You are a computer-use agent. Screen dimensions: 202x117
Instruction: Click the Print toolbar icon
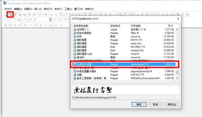click(x=40, y=14)
